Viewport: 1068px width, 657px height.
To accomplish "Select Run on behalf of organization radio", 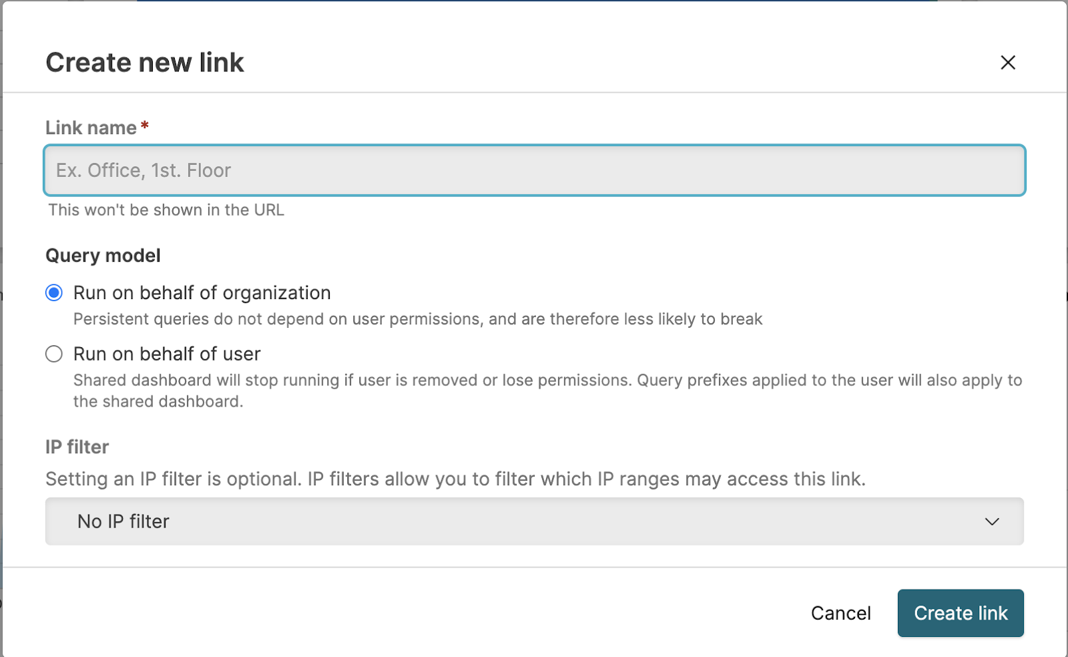I will 54,293.
